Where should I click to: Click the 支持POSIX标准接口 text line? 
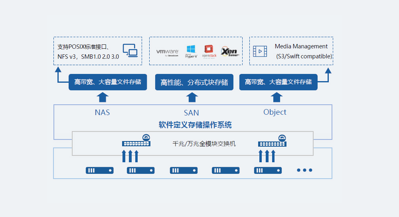pos(83,47)
